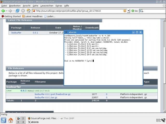Screen dimensions: 166x124
Task: Switch to virtual desktop 3
Action: point(18,122)
